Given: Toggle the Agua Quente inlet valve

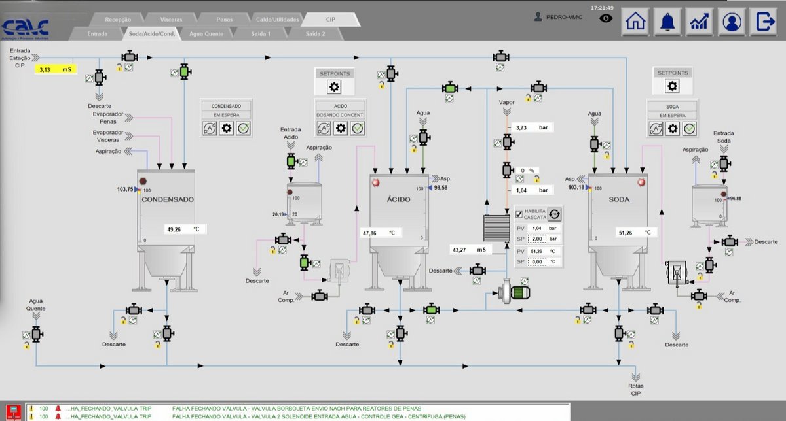Looking at the screenshot, I should 36,333.
